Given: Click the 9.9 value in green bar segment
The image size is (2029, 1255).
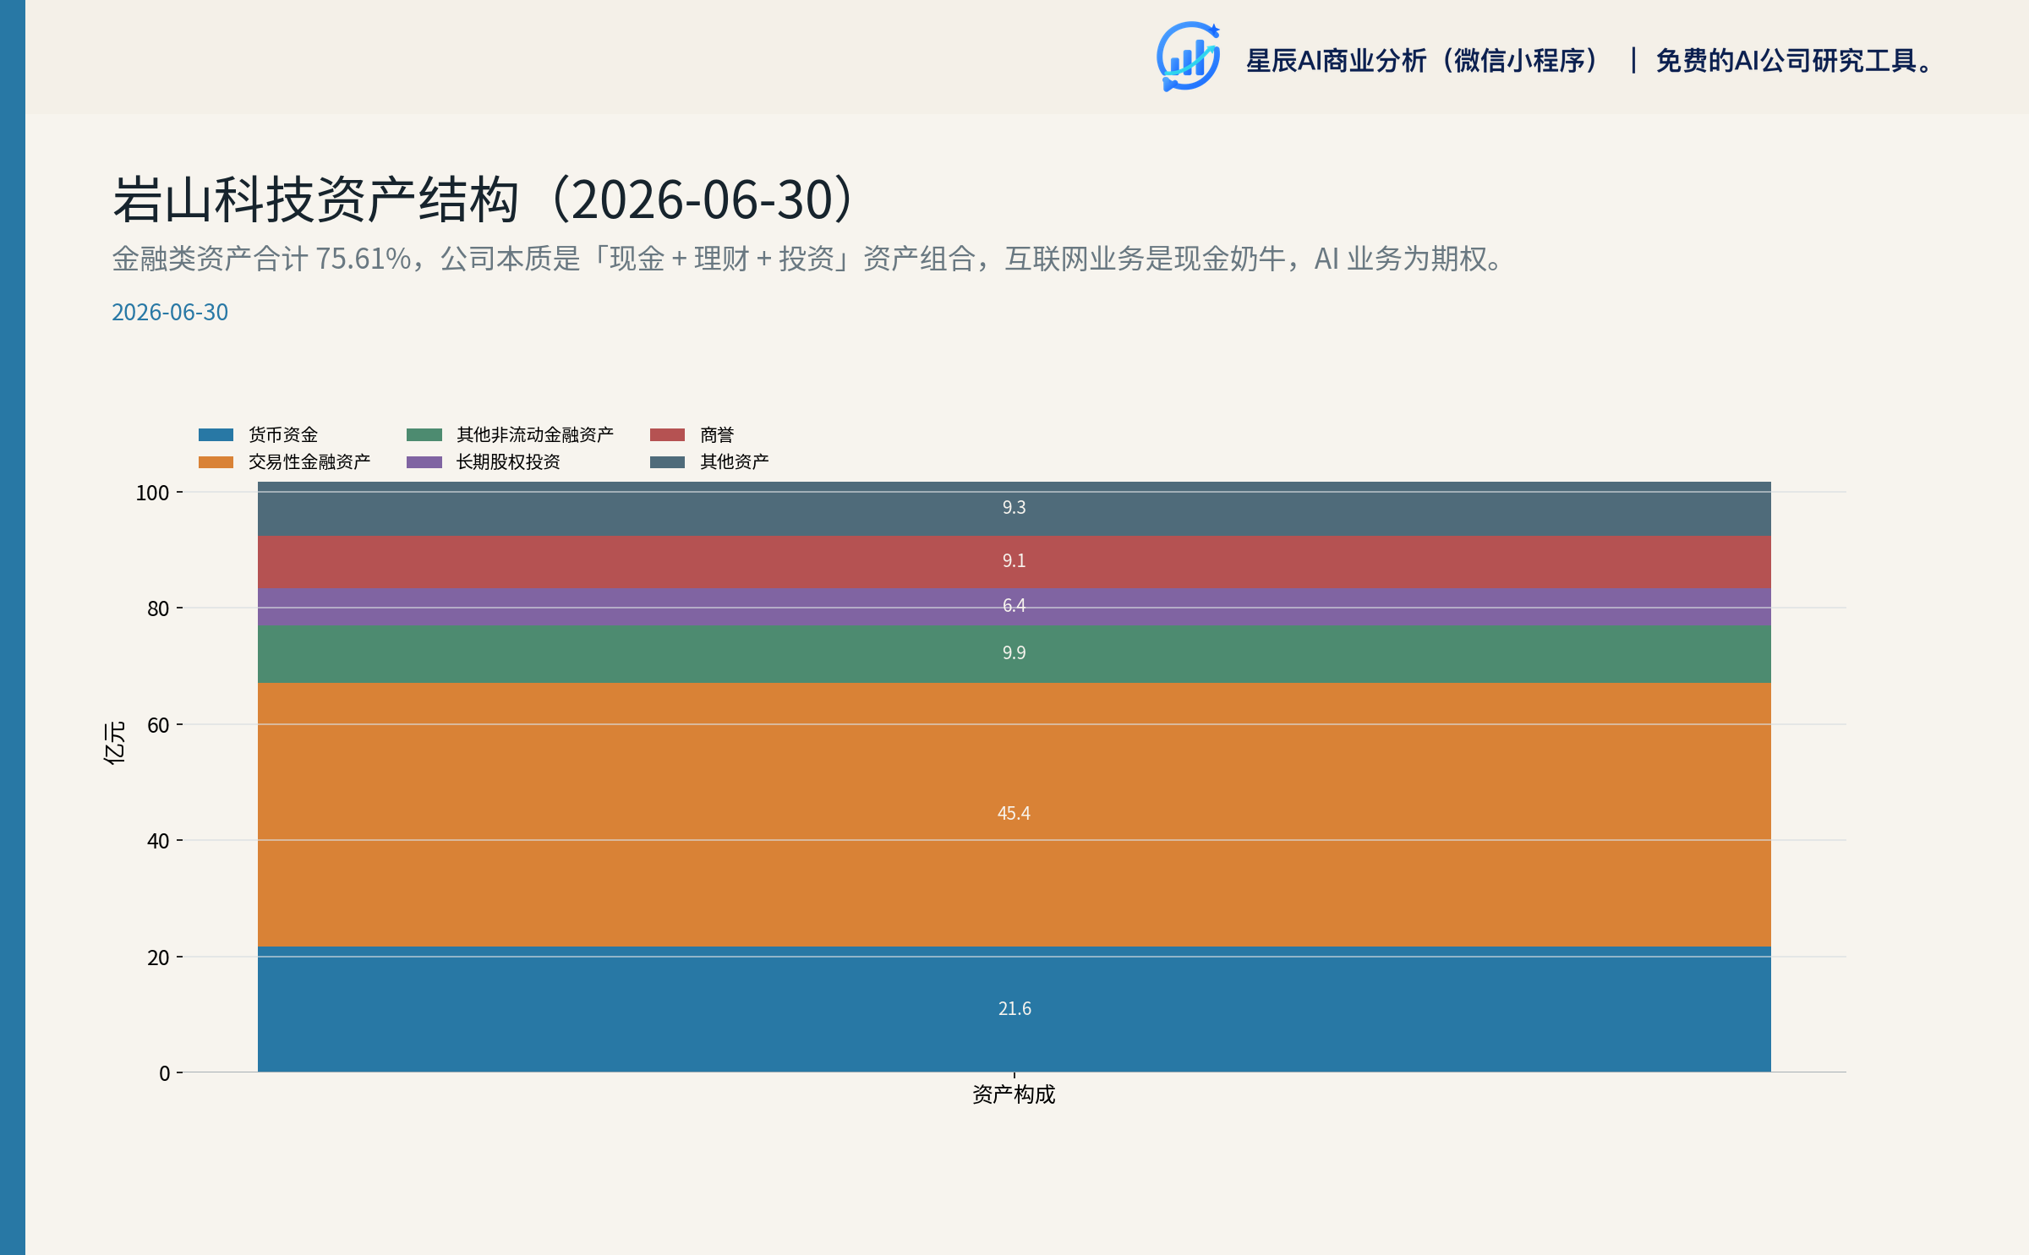Looking at the screenshot, I should (x=1014, y=652).
